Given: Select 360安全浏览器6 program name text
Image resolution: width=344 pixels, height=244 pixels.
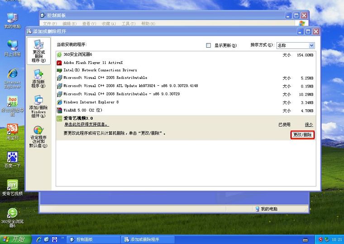Looking at the screenshot, I should (x=78, y=54).
